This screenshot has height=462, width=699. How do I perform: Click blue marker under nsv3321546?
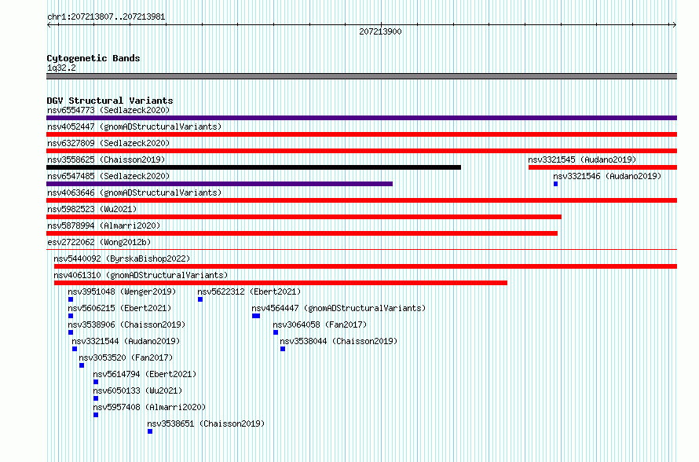555,184
